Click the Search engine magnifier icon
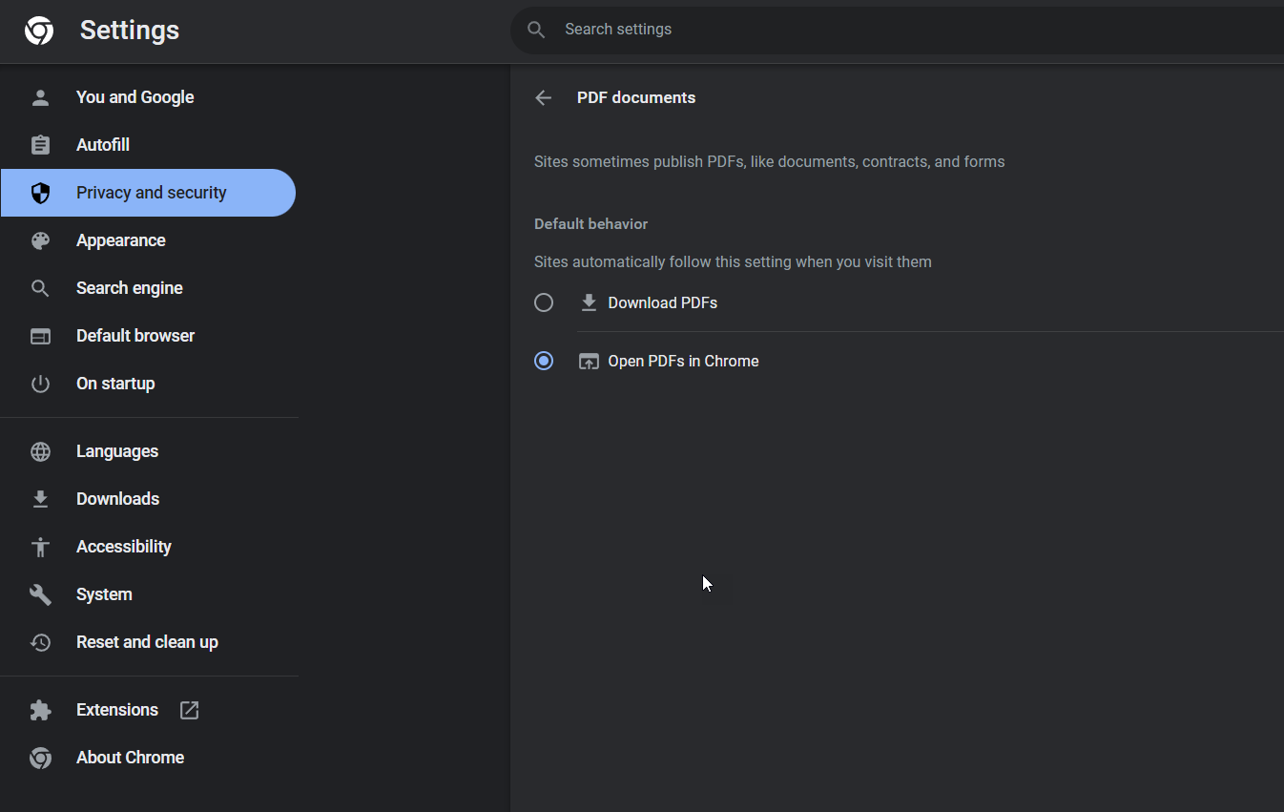Image resolution: width=1284 pixels, height=812 pixels. (x=40, y=288)
